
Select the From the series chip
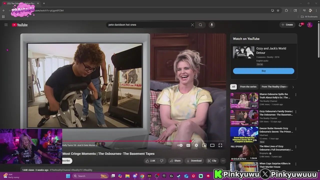coord(248,87)
